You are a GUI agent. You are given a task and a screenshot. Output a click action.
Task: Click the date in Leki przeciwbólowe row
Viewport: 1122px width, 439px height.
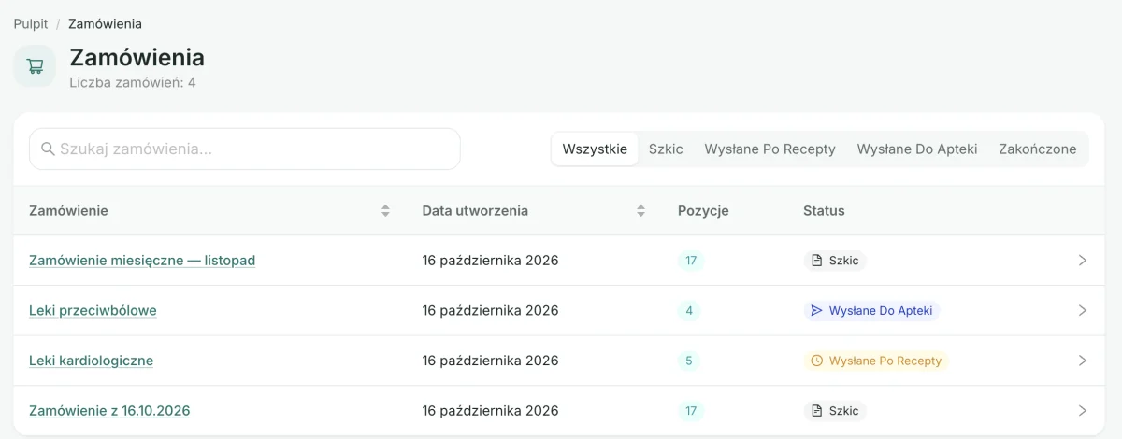pos(491,311)
